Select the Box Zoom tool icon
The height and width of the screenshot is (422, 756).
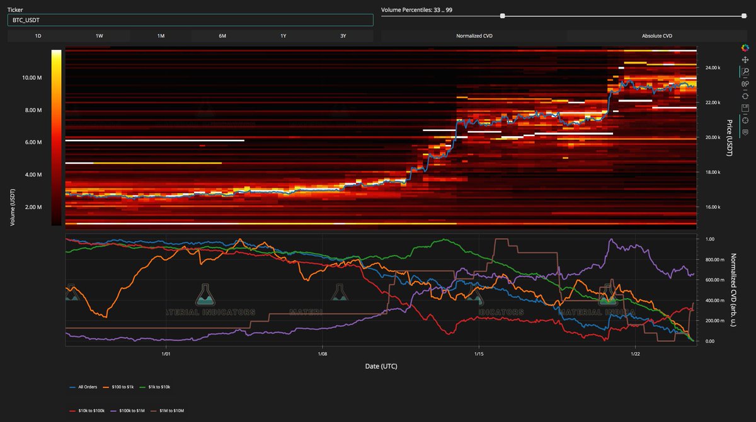(x=745, y=71)
